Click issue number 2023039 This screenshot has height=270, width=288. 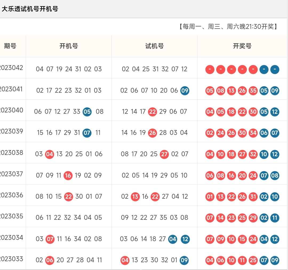(11, 131)
